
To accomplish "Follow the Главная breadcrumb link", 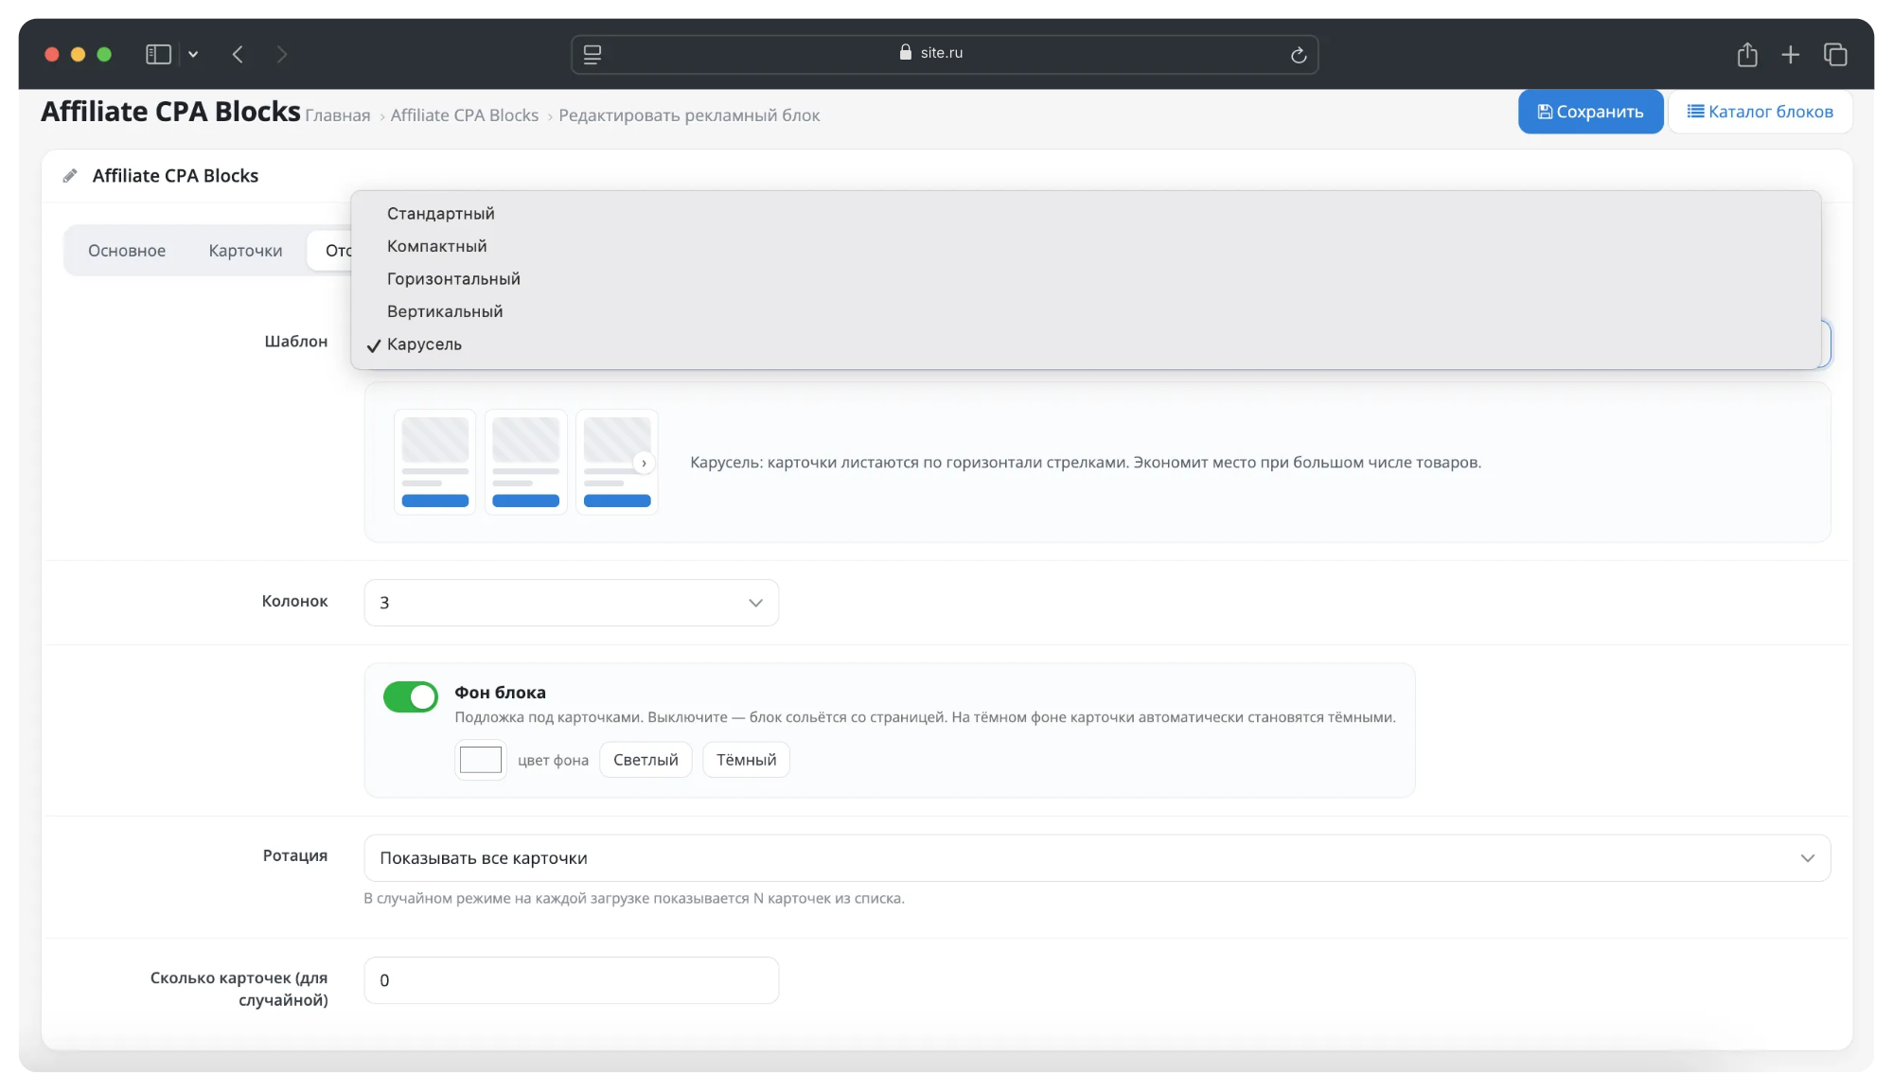I will point(338,115).
